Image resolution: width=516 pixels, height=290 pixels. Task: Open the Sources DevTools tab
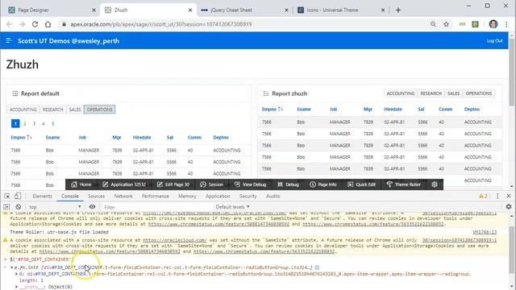(x=96, y=196)
